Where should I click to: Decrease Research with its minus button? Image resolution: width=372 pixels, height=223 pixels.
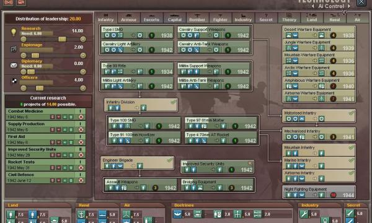click(x=24, y=39)
